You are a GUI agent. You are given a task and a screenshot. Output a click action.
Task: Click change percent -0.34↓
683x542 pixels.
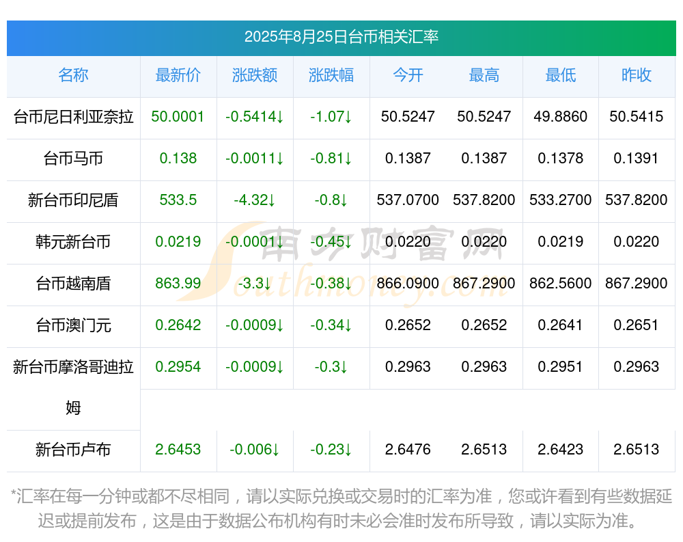click(x=331, y=325)
